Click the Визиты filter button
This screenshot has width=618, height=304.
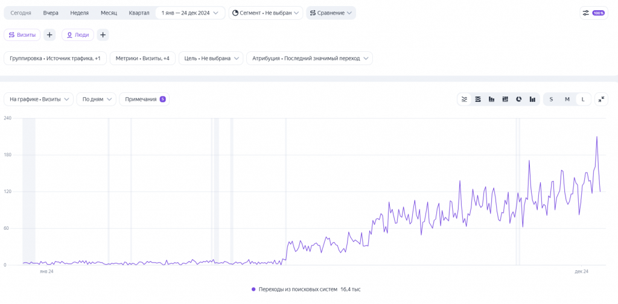pos(22,34)
